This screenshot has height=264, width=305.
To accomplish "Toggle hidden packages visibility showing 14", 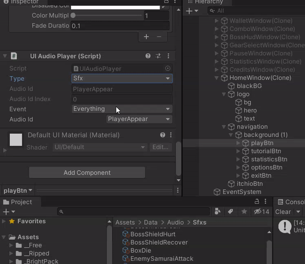I will 262,212.
